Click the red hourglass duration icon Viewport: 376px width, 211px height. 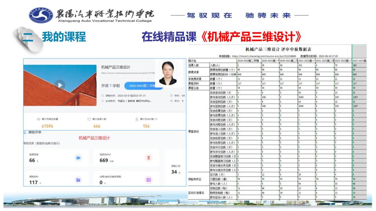[148, 158]
